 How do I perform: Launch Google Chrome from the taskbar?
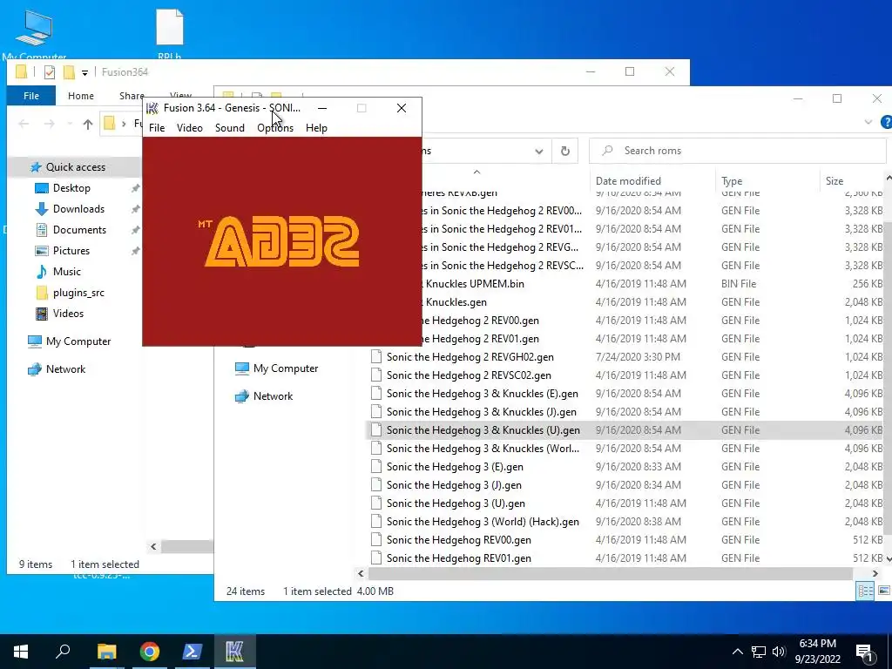[150, 652]
